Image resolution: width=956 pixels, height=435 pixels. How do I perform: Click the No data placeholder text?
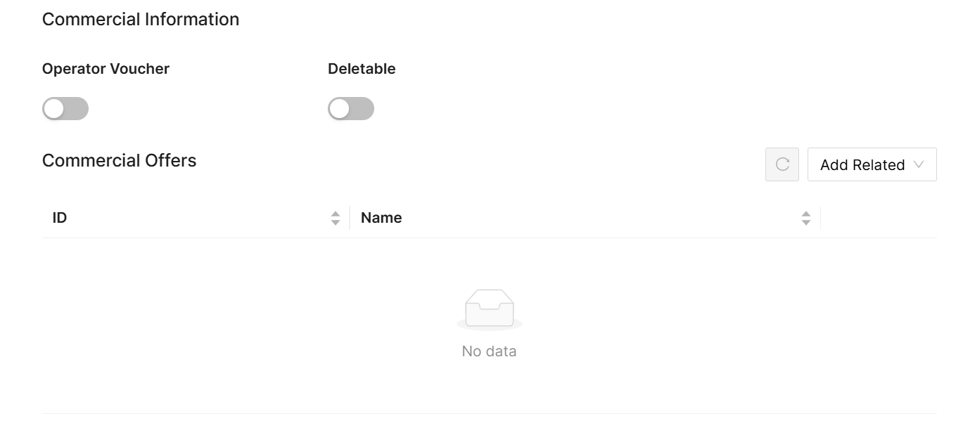[490, 351]
